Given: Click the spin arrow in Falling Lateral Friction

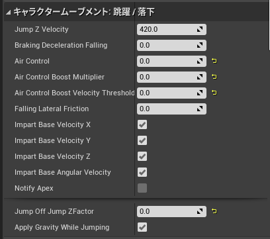Looking at the screenshot, I should [200, 109].
